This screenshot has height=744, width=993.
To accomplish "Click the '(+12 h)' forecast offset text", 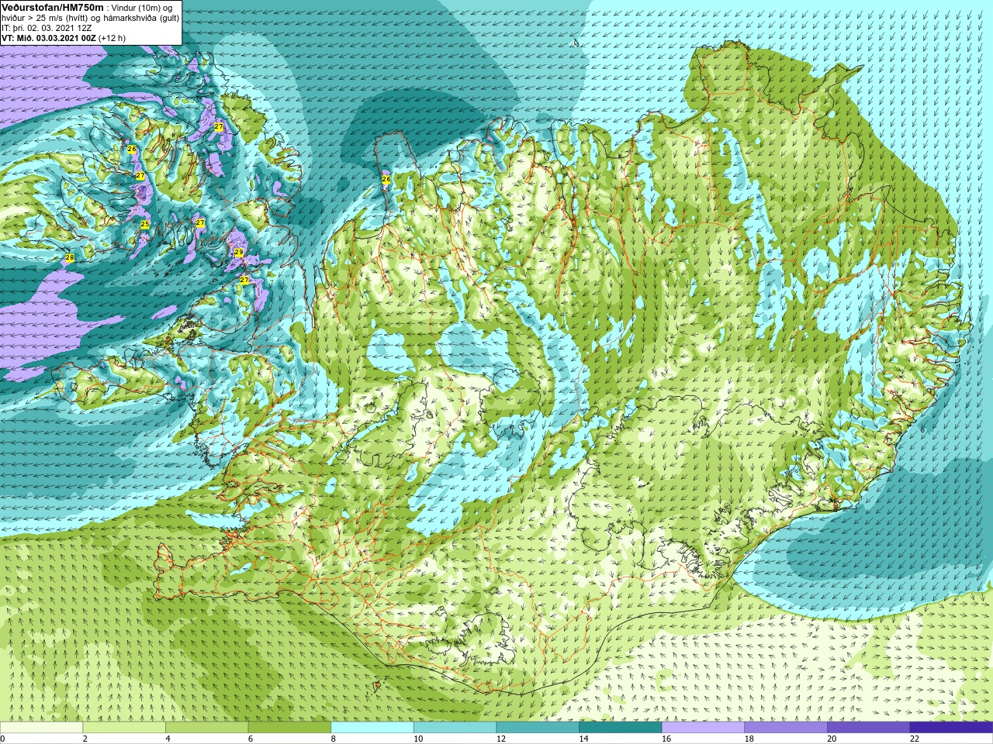I will [112, 38].
